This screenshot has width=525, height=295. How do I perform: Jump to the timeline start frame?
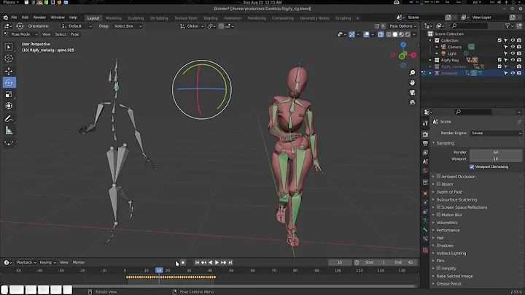[x=197, y=262]
